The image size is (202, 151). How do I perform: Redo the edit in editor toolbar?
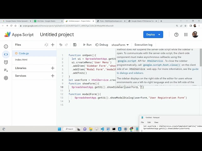tap(66, 45)
